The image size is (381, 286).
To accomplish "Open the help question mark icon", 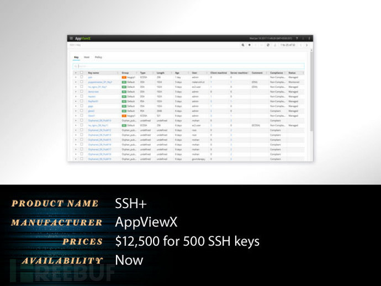I will click(x=297, y=38).
